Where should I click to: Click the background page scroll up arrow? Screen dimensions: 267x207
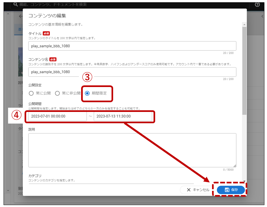click(x=8, y=14)
